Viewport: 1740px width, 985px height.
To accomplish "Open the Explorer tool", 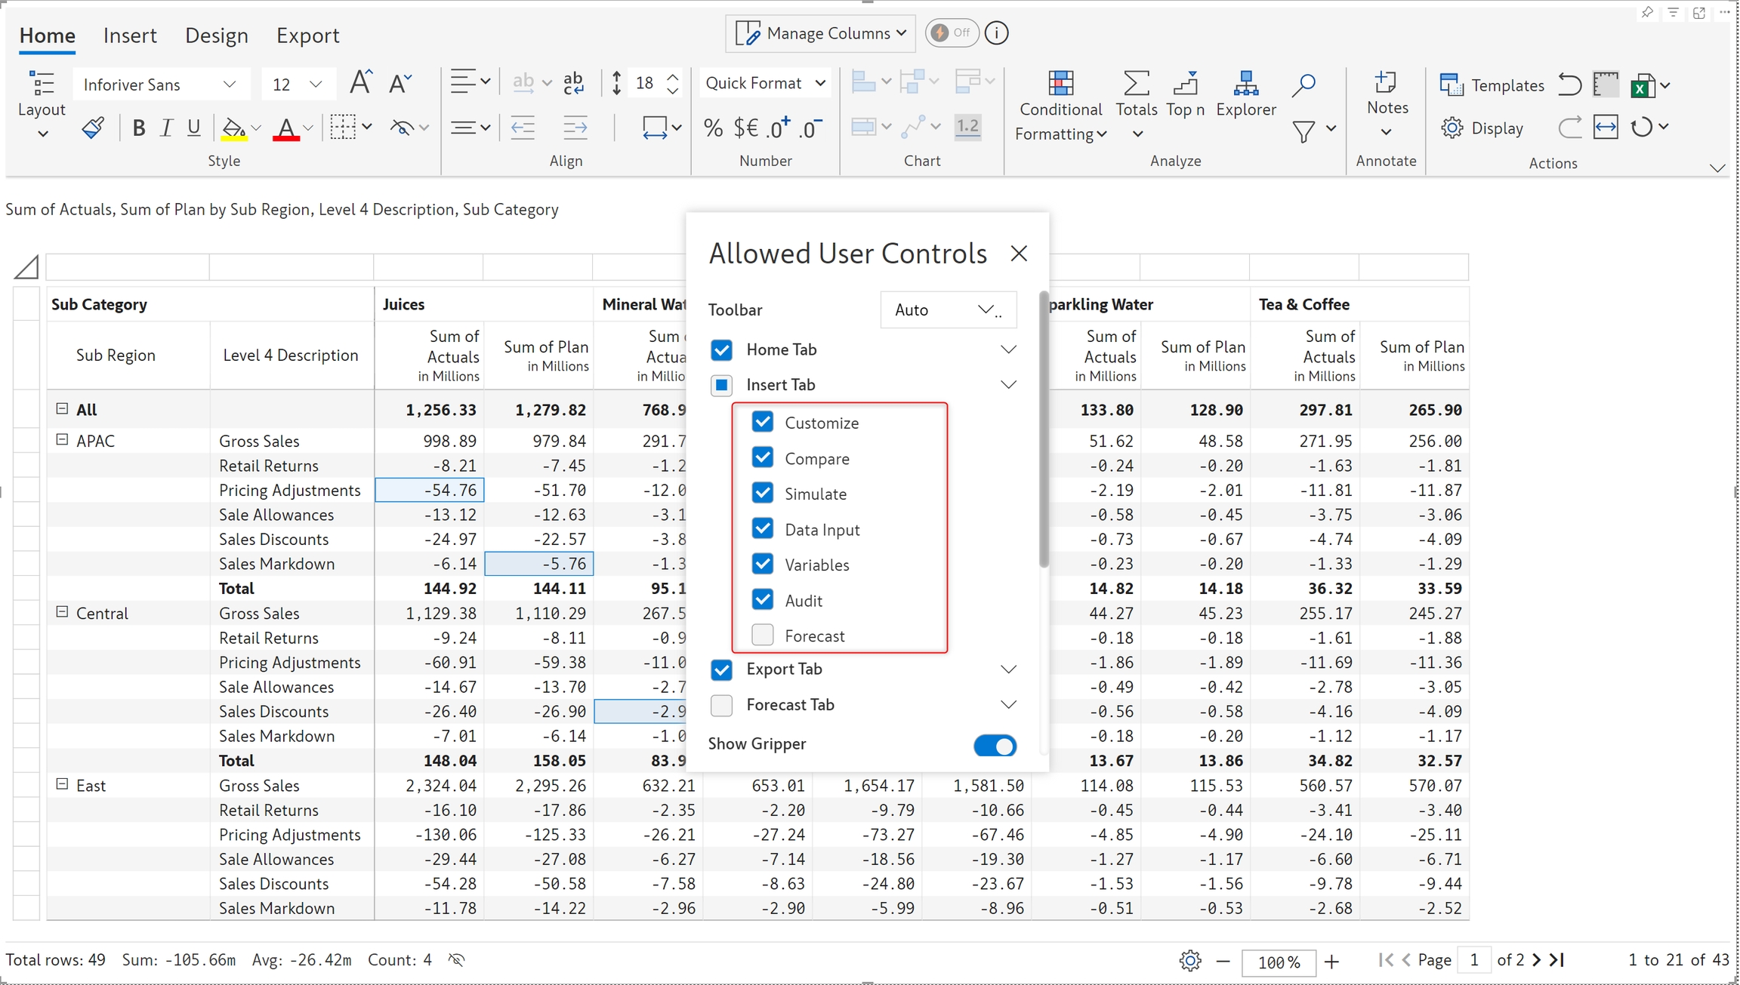I will click(1245, 85).
